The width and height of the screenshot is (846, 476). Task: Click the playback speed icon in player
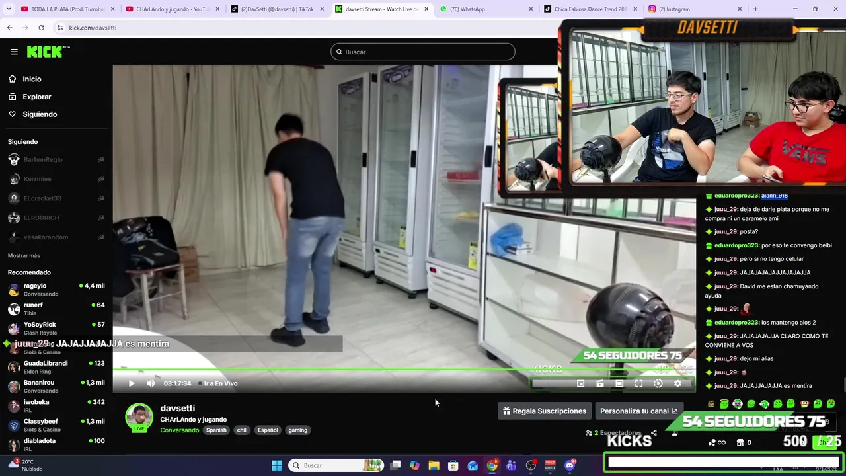tap(658, 383)
